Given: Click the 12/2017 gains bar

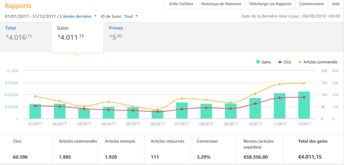Looking at the screenshot, I should [x=304, y=105].
